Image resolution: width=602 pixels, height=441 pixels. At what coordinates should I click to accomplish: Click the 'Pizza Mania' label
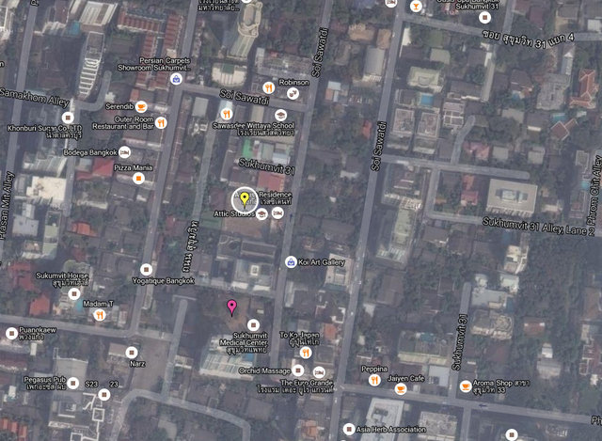(x=134, y=167)
